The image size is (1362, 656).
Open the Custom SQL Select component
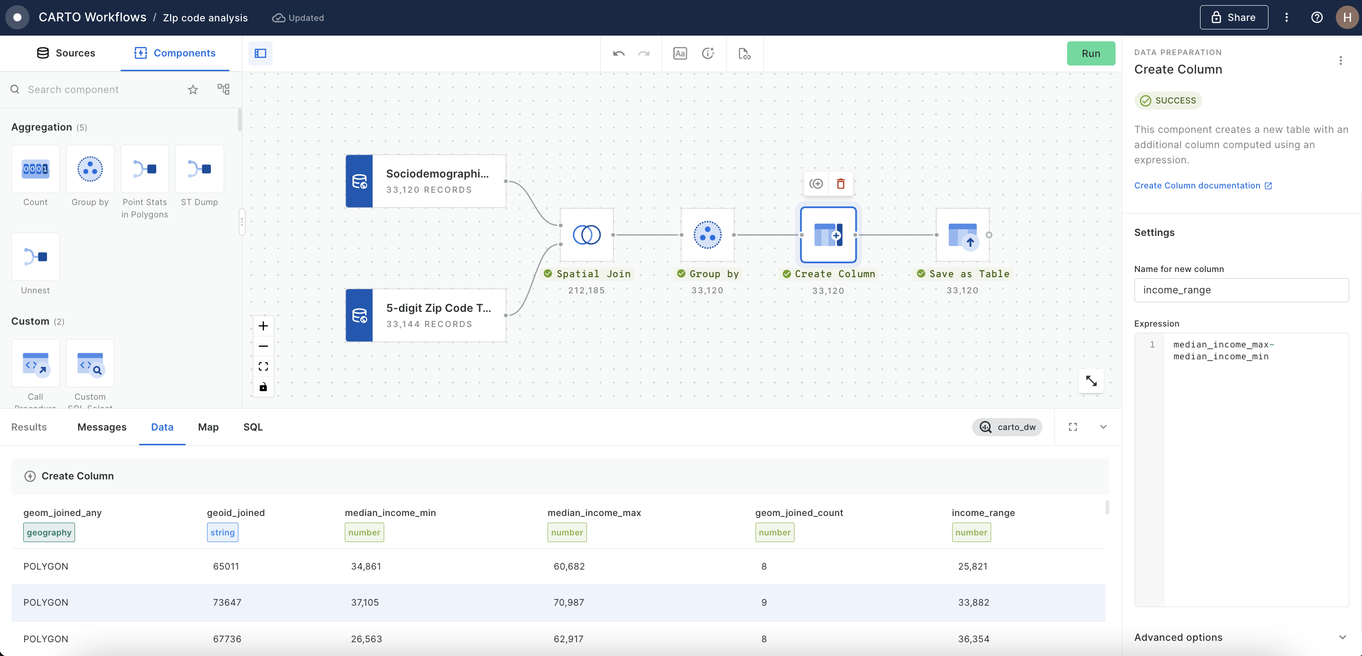coord(90,363)
